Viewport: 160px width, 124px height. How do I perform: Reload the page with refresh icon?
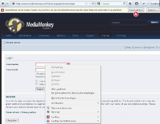click(x=93, y=4)
